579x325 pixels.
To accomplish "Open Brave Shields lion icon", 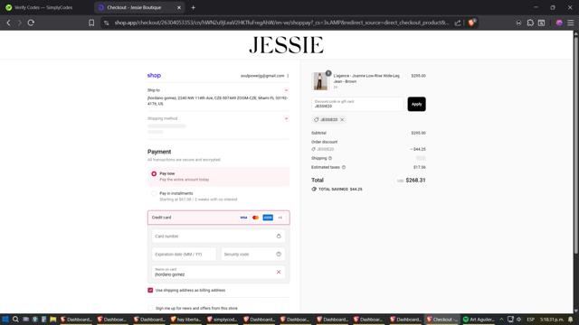I will click(x=471, y=23).
